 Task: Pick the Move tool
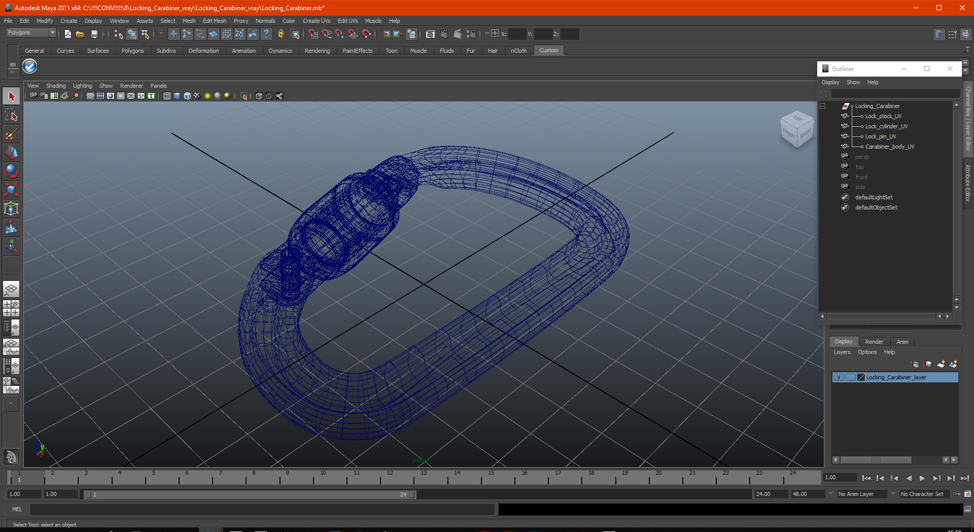11,153
